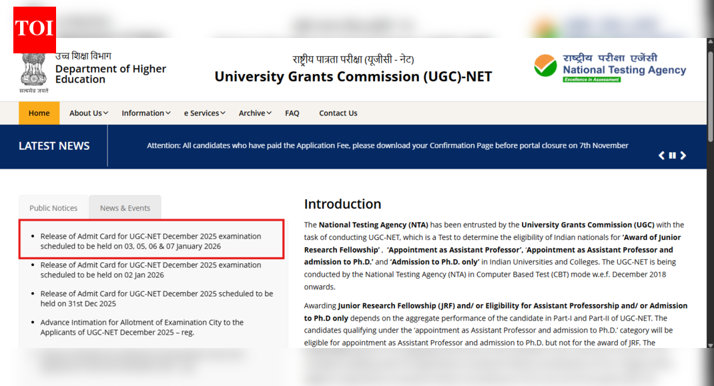Screen dimensions: 714x386
Task: Advance to next news ticker item
Action: coord(683,155)
